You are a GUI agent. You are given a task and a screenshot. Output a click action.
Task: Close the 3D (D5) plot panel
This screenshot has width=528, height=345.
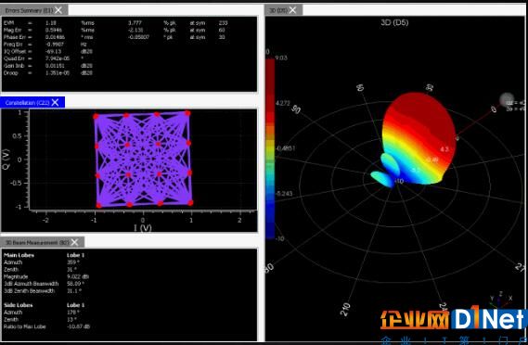(293, 10)
